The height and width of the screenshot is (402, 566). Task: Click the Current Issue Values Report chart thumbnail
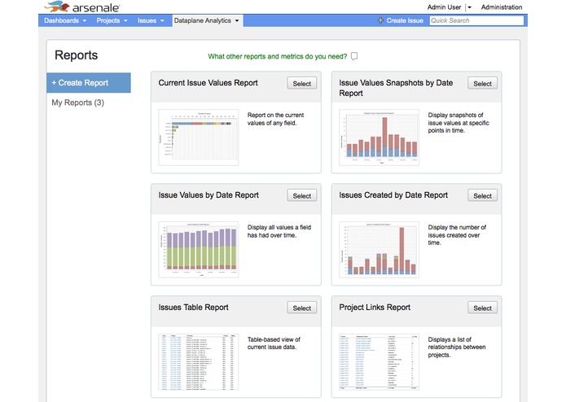click(199, 138)
